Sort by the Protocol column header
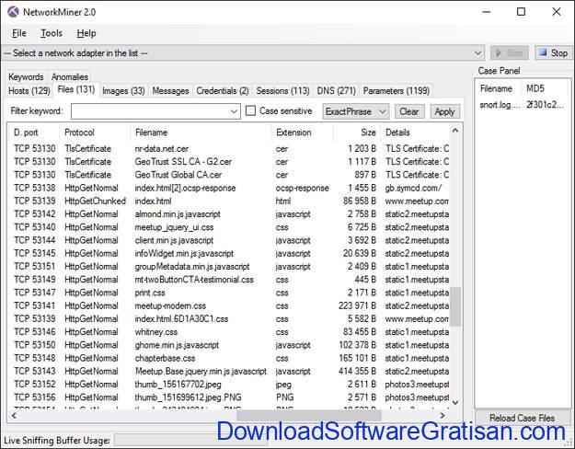Screen dimensions: 575x449 click(94, 132)
